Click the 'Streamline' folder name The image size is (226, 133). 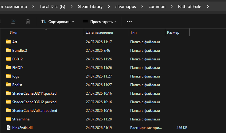[21, 119]
